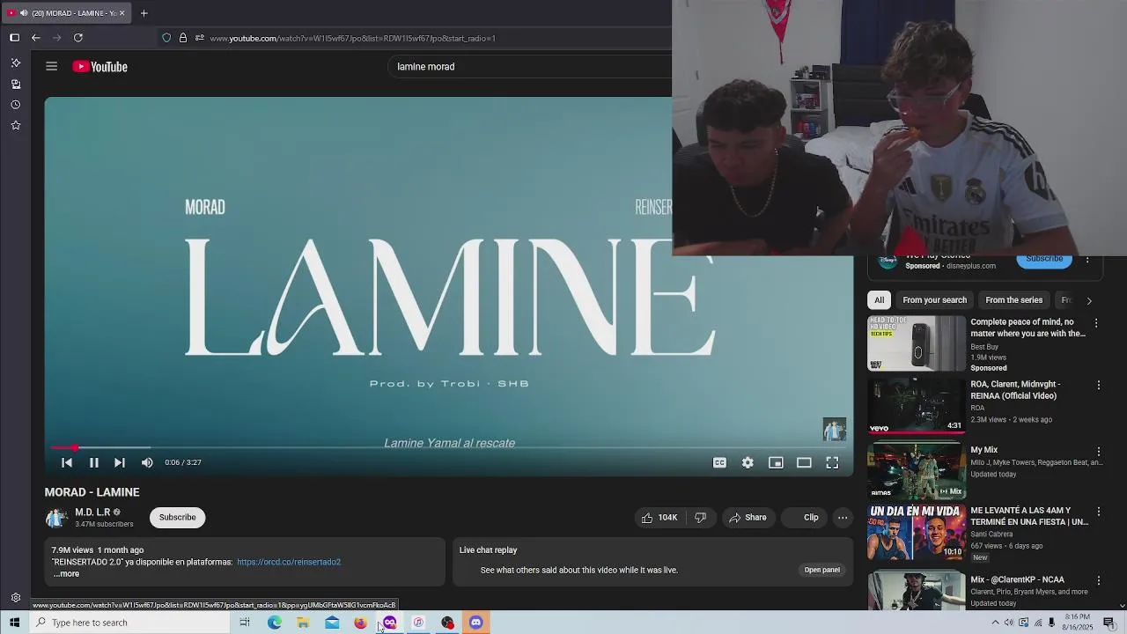
Task: Open panel for Live chat replay
Action: pyautogui.click(x=821, y=570)
